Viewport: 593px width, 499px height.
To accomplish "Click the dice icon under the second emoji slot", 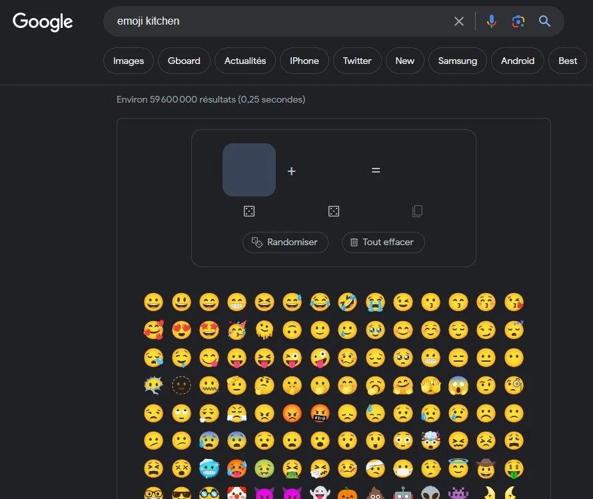I will (333, 211).
